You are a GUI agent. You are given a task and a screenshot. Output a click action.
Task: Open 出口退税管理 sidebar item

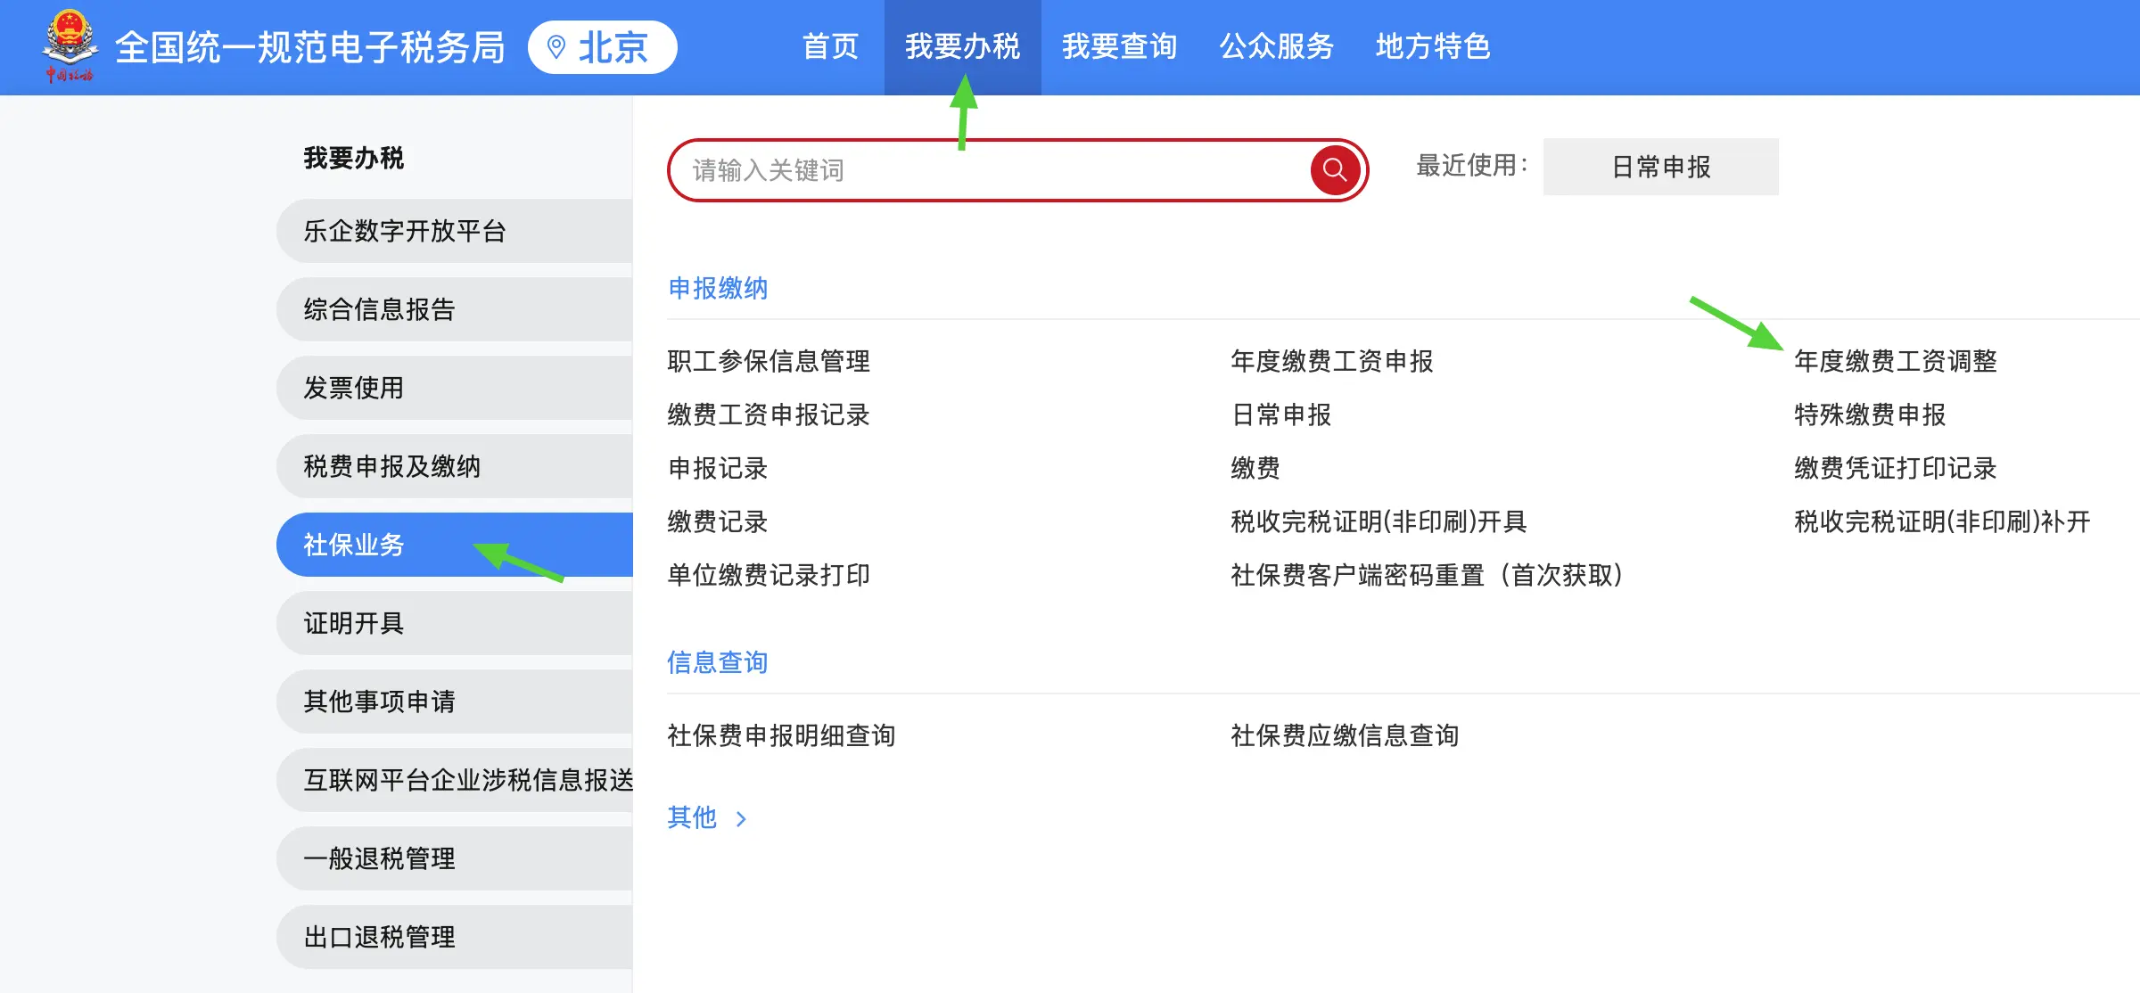(x=455, y=937)
